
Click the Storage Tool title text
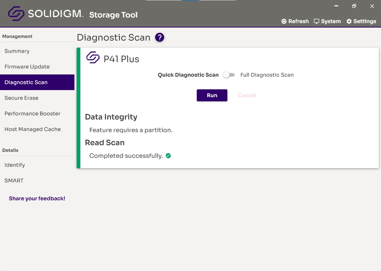[x=113, y=15]
